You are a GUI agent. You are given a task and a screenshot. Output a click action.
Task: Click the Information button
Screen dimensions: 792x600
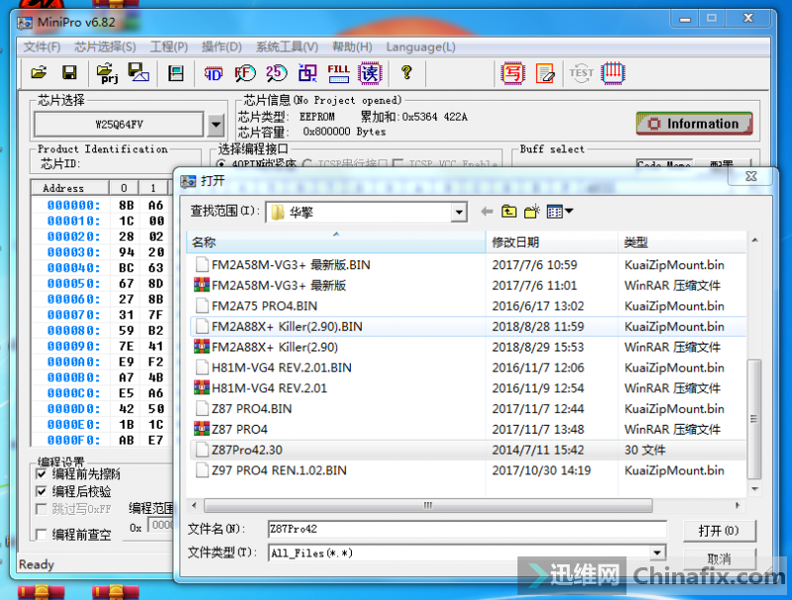coord(695,124)
